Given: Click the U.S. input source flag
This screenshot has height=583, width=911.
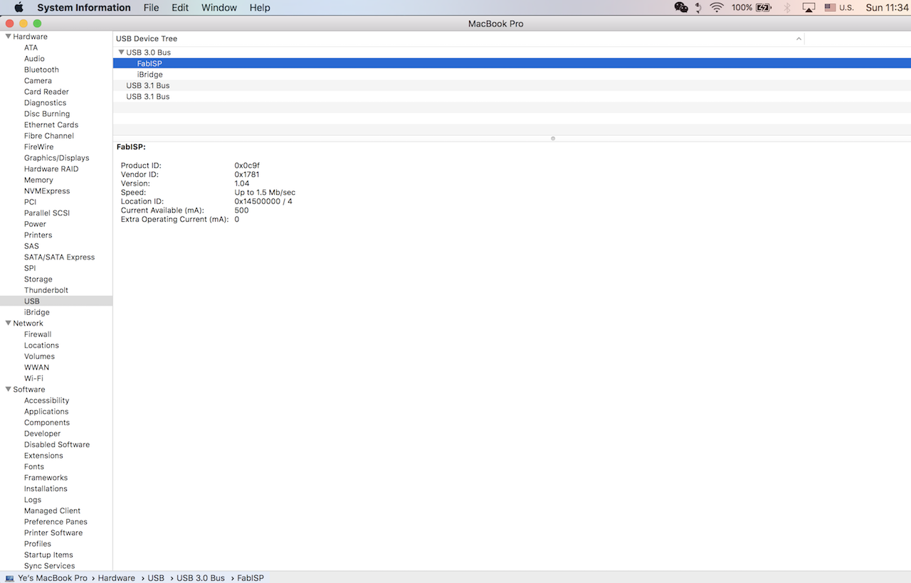Looking at the screenshot, I should tap(830, 8).
